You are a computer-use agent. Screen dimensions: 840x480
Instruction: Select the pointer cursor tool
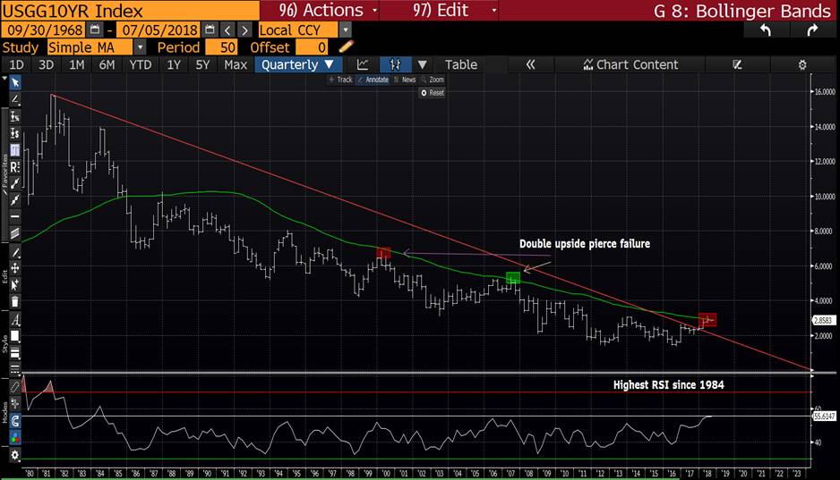pyautogui.click(x=14, y=82)
